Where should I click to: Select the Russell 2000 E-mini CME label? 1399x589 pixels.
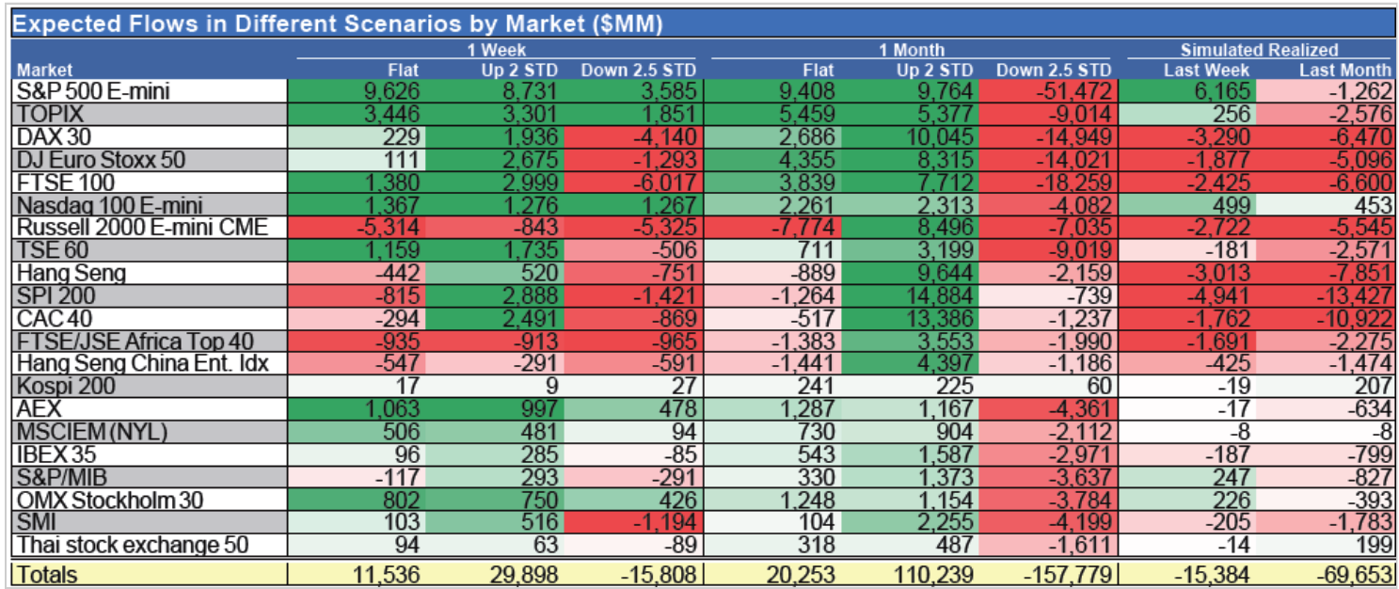[142, 227]
